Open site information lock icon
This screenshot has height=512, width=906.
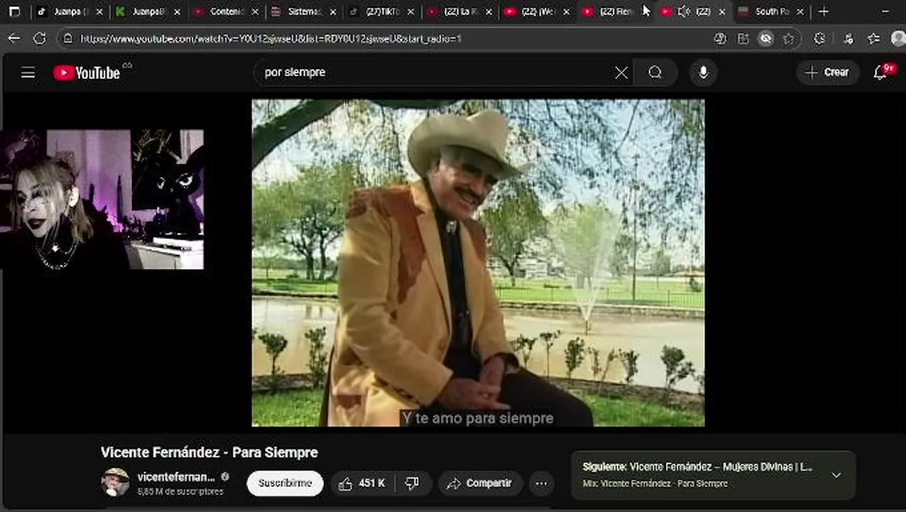(x=68, y=38)
